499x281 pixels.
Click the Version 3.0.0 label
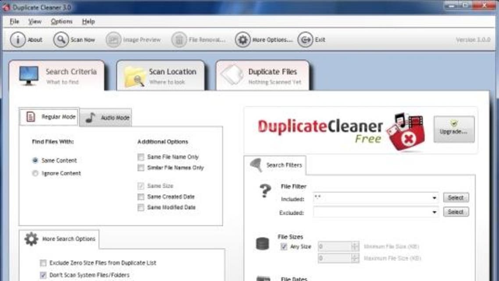tap(473, 40)
